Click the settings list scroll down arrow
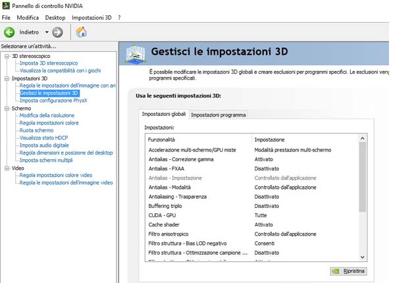This screenshot has height=283, width=395. pyautogui.click(x=363, y=257)
